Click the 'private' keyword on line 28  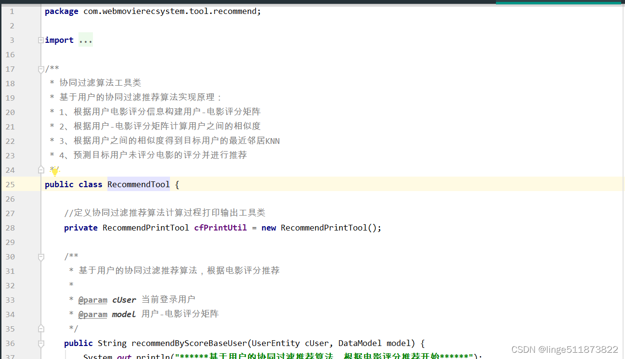click(x=81, y=228)
